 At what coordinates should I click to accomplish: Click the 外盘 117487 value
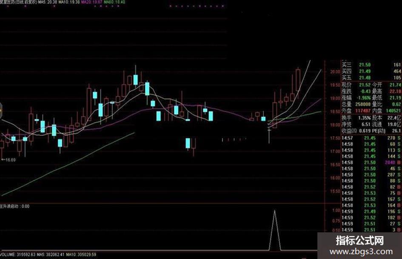point(356,111)
